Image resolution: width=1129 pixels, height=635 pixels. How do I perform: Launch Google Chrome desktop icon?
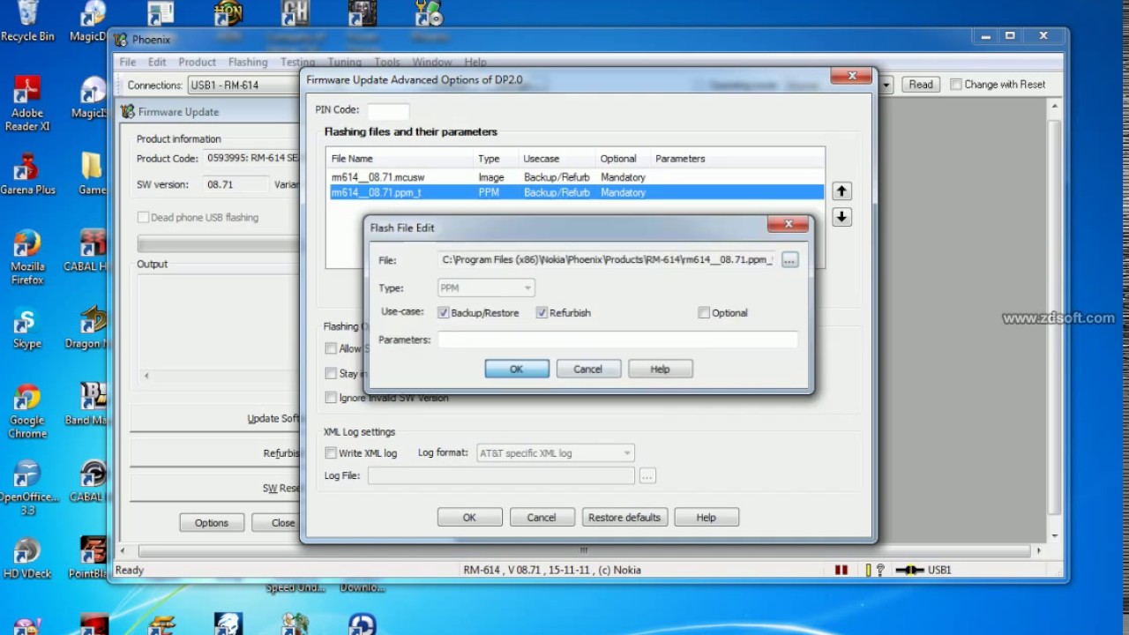coord(27,411)
